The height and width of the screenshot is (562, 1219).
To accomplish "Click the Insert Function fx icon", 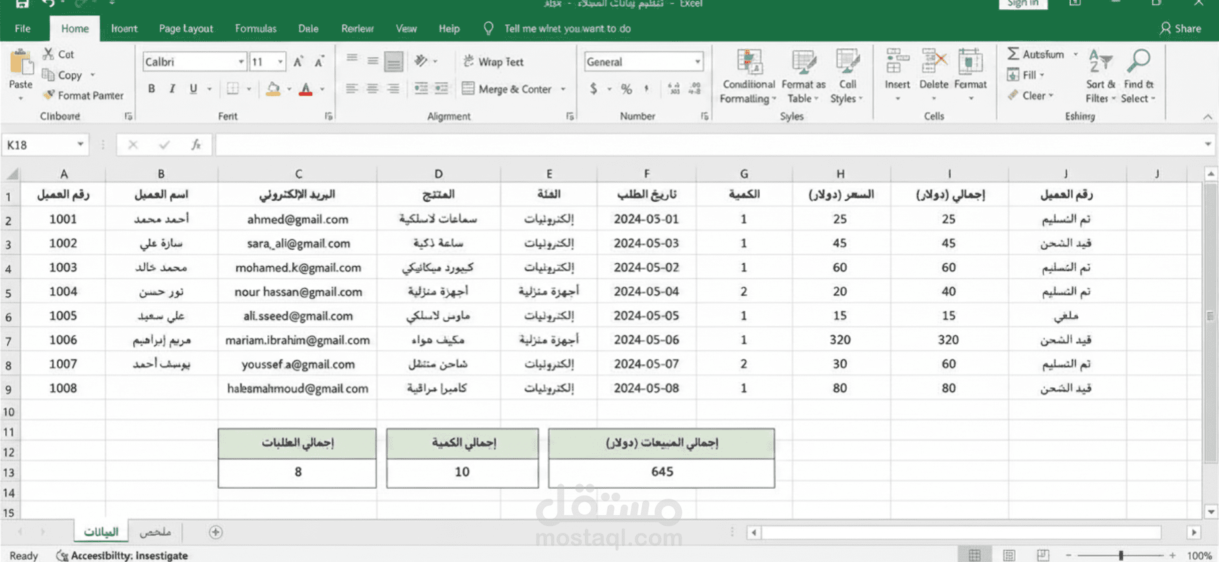I will click(x=196, y=144).
